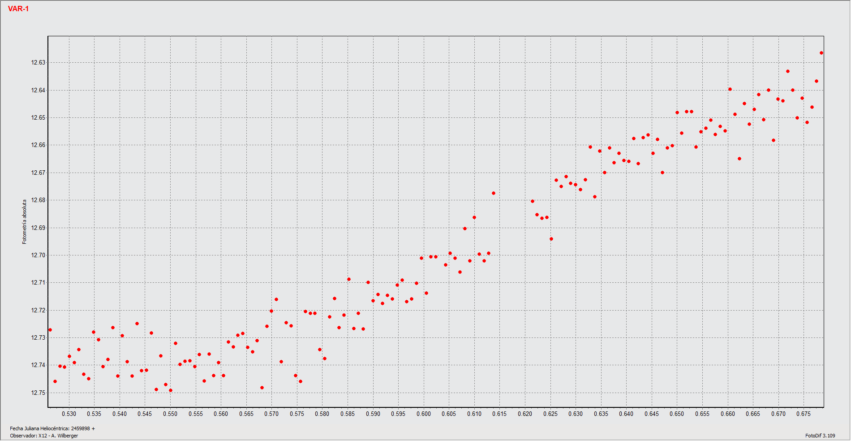Screen dimensions: 851x441
Task: Click the leftmost red data point
Action: point(50,330)
